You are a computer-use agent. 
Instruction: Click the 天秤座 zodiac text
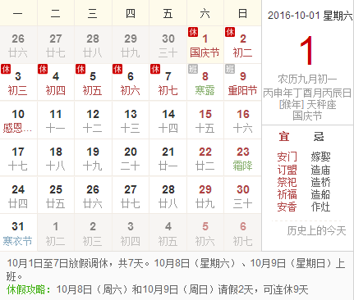pos(321,104)
